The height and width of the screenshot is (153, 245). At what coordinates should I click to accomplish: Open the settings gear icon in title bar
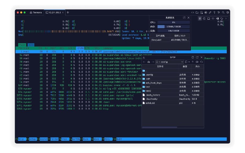point(228,13)
